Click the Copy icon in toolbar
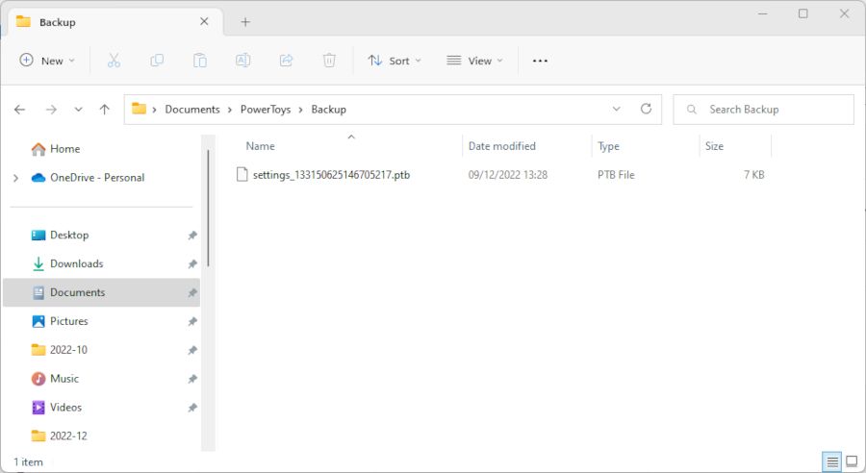This screenshot has height=473, width=866. (x=157, y=61)
